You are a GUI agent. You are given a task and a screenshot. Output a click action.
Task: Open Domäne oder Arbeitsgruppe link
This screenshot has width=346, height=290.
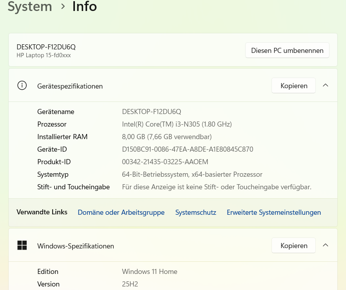tap(121, 212)
